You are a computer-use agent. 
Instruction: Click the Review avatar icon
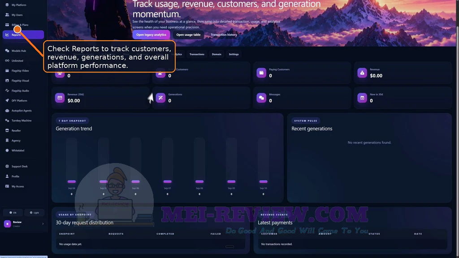(x=7, y=224)
